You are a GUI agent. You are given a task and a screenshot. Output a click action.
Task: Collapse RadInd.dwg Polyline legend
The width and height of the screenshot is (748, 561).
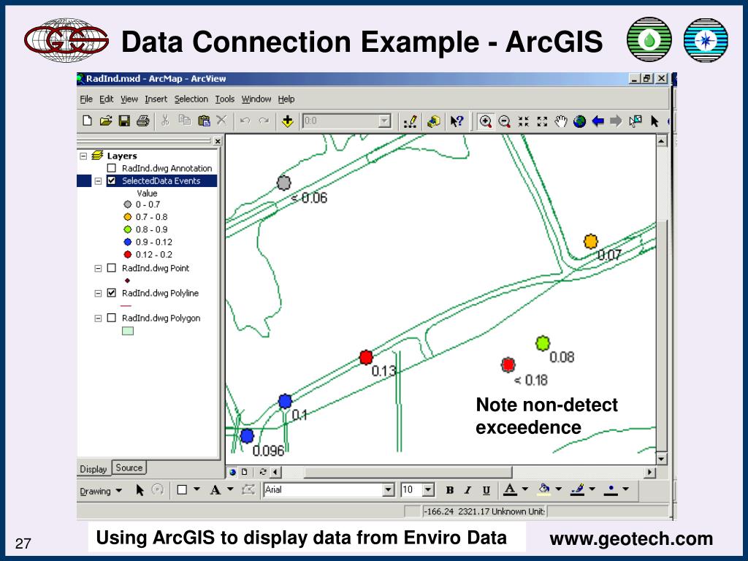pyautogui.click(x=98, y=293)
